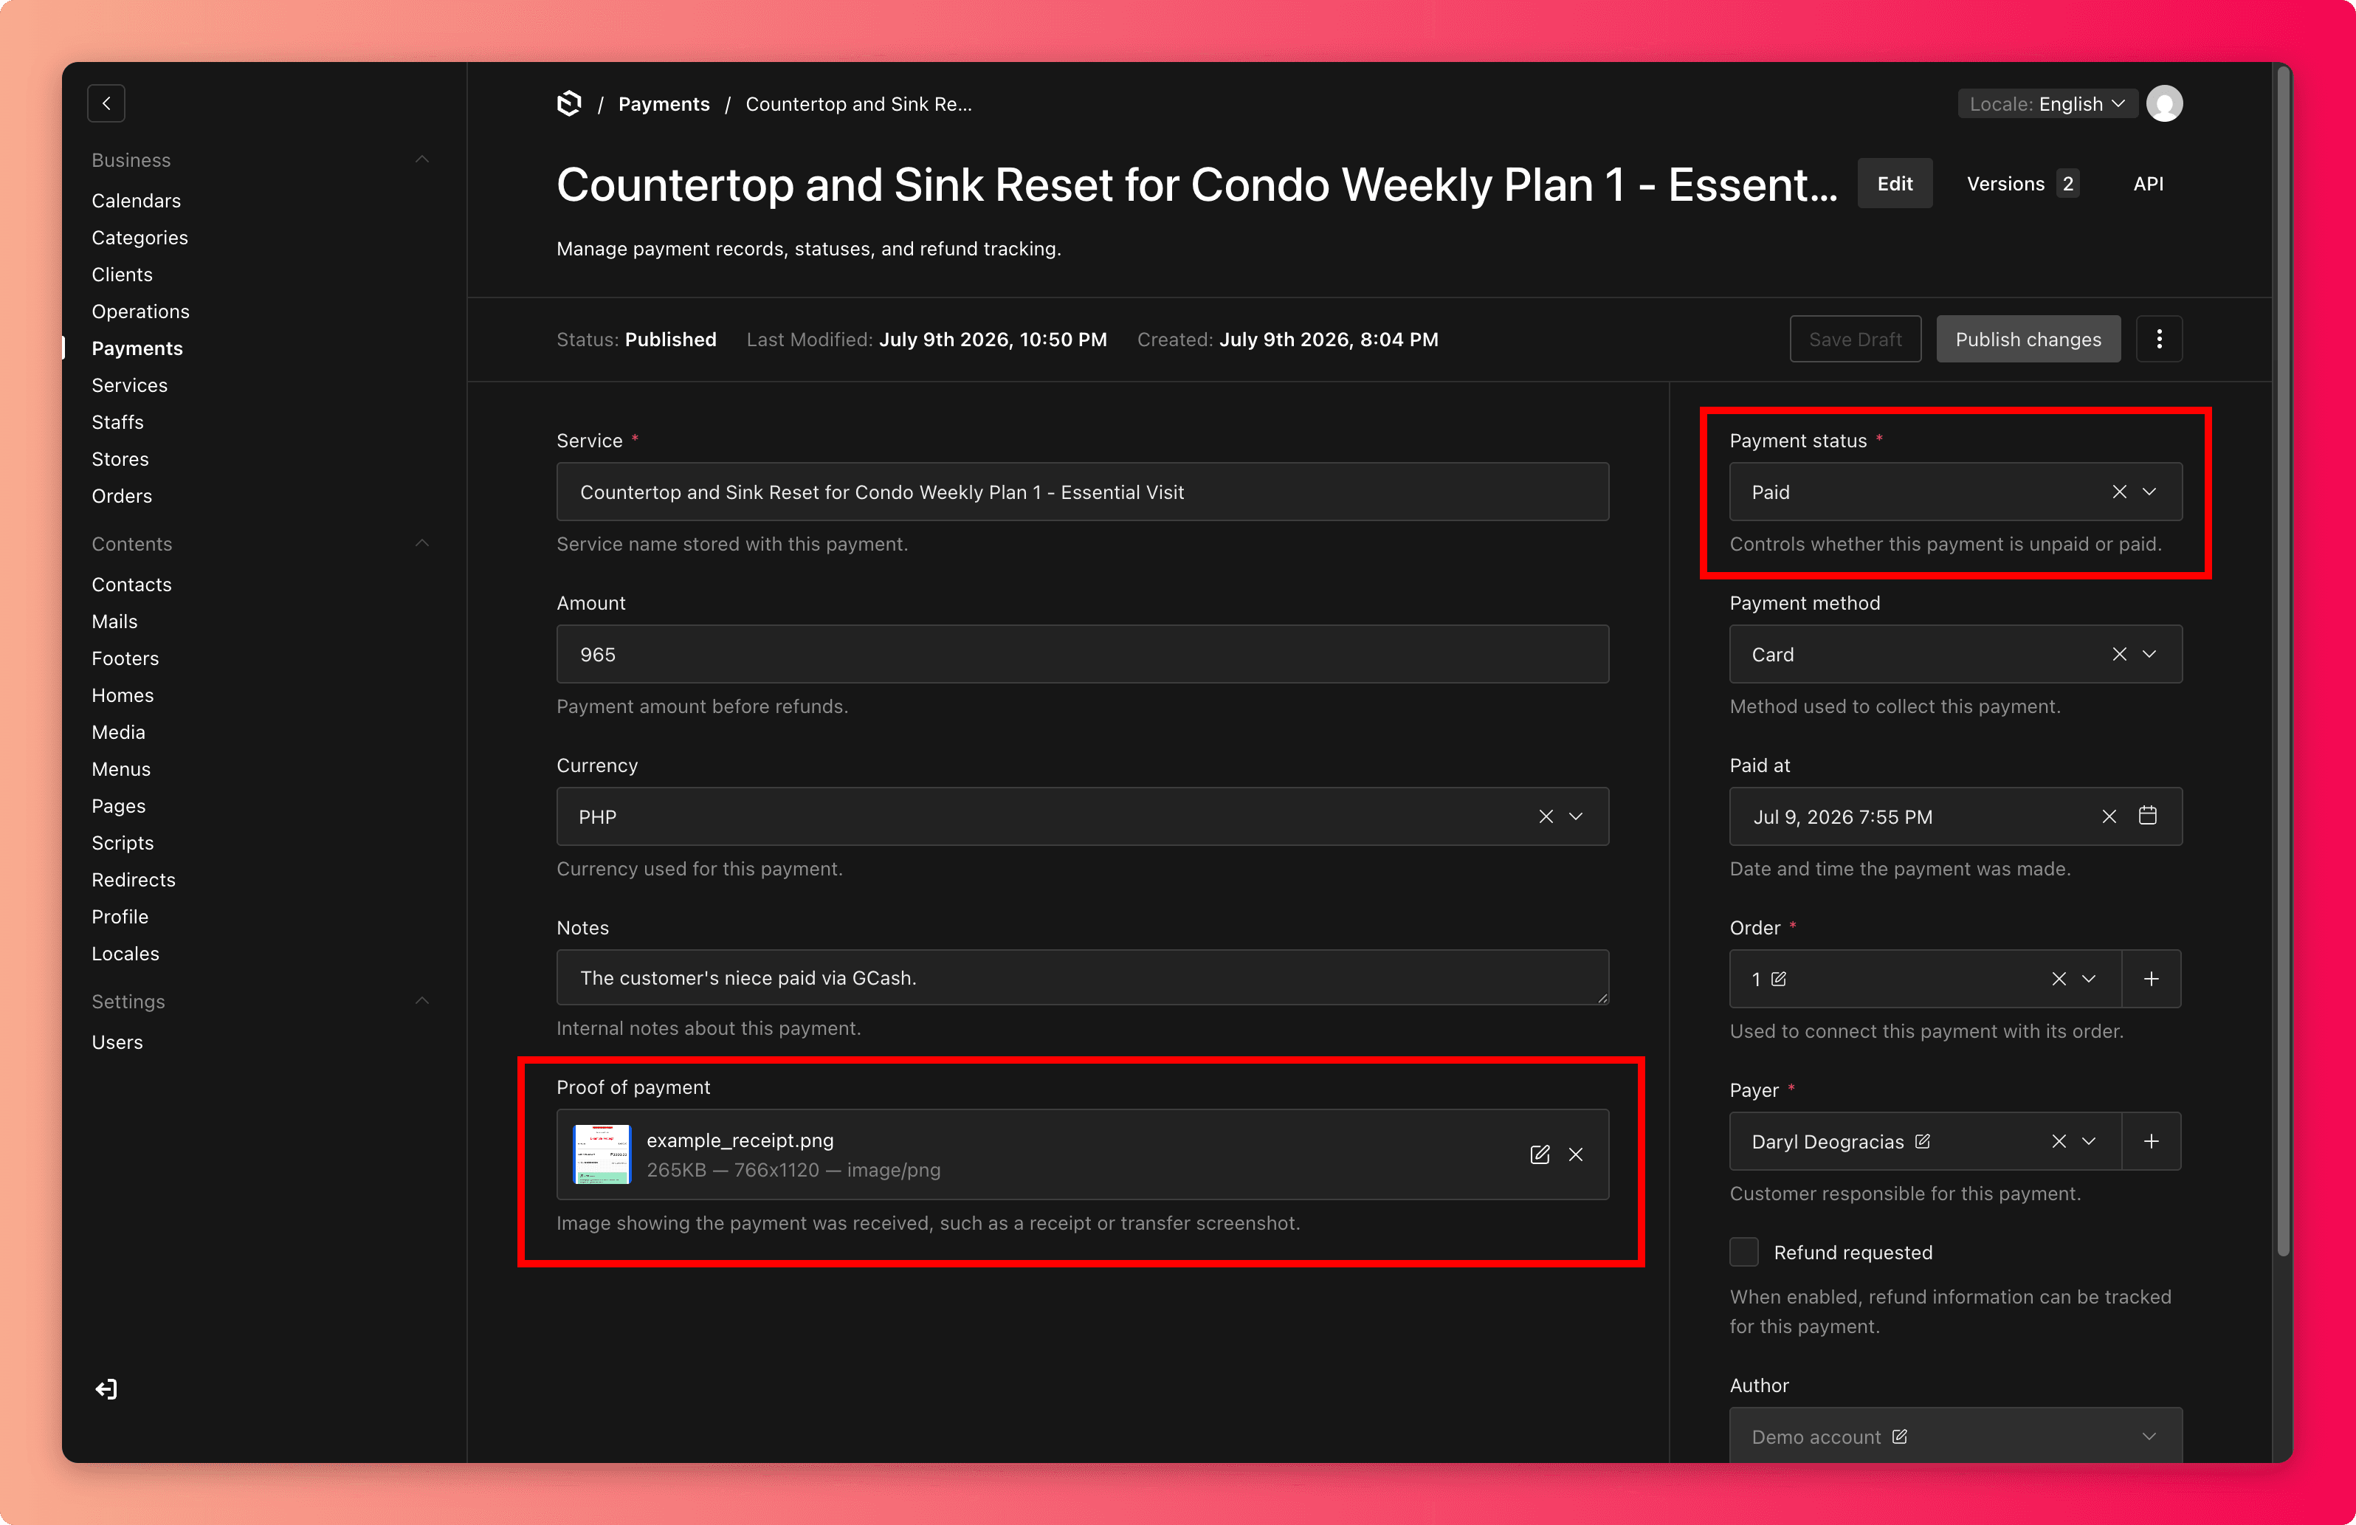2356x1525 pixels.
Task: Go to Payments in the breadcrumb
Action: tap(664, 104)
